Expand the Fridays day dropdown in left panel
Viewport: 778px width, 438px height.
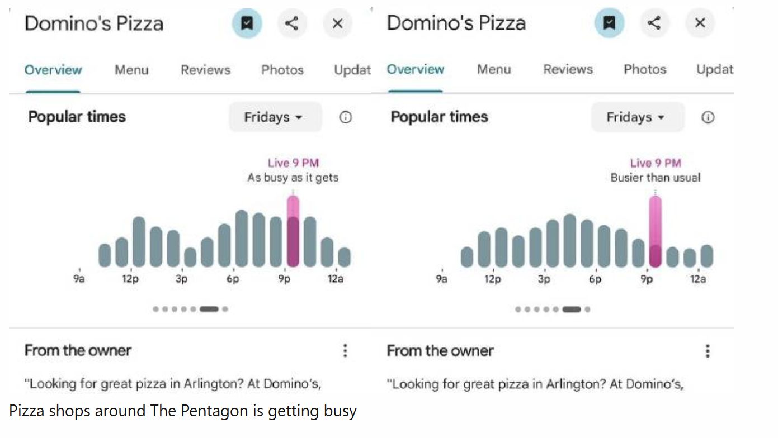(275, 117)
